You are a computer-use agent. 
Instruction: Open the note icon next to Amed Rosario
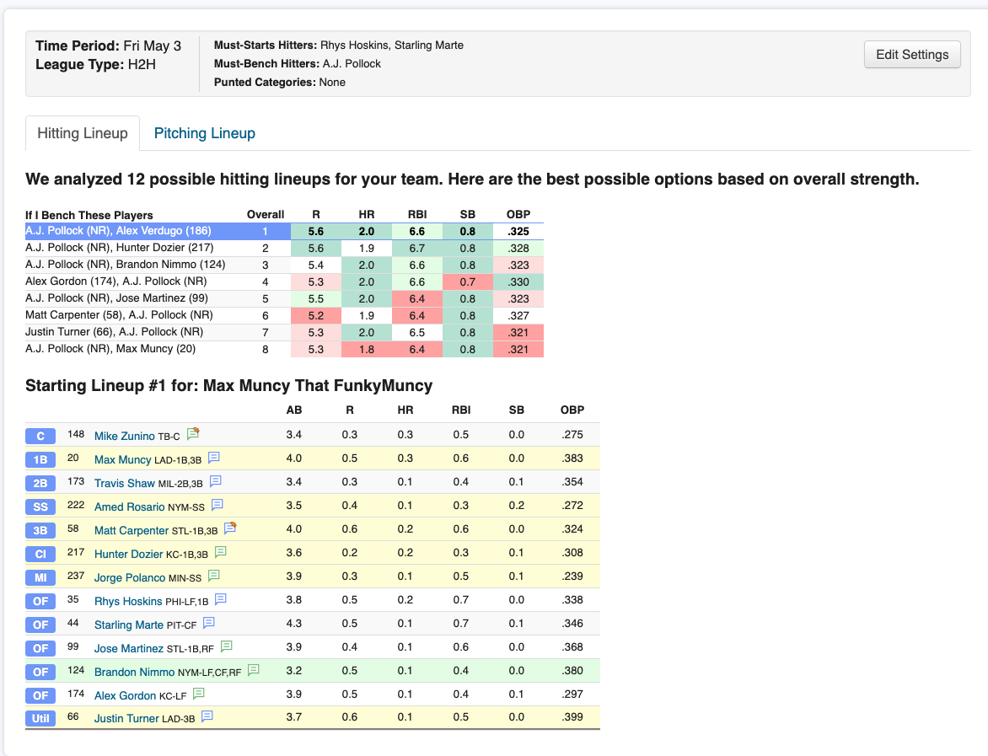(217, 505)
